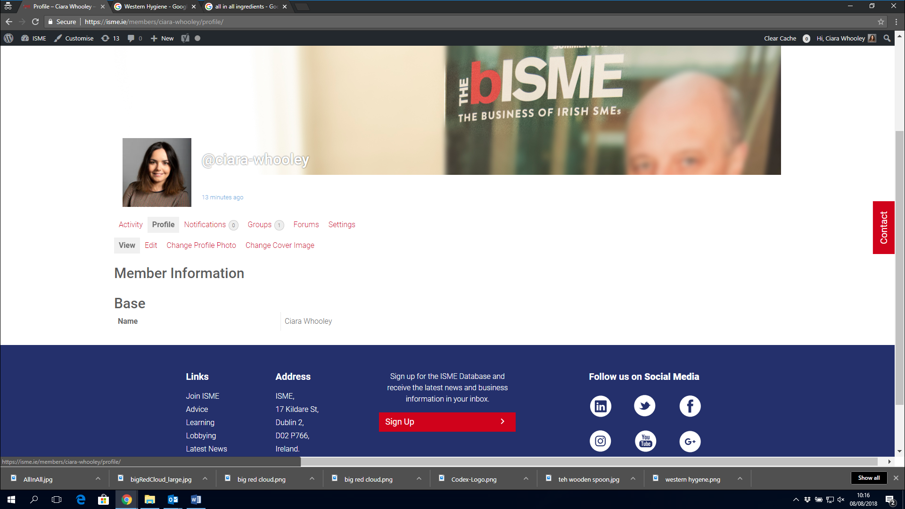
Task: Open the Forums tab
Action: tap(306, 224)
